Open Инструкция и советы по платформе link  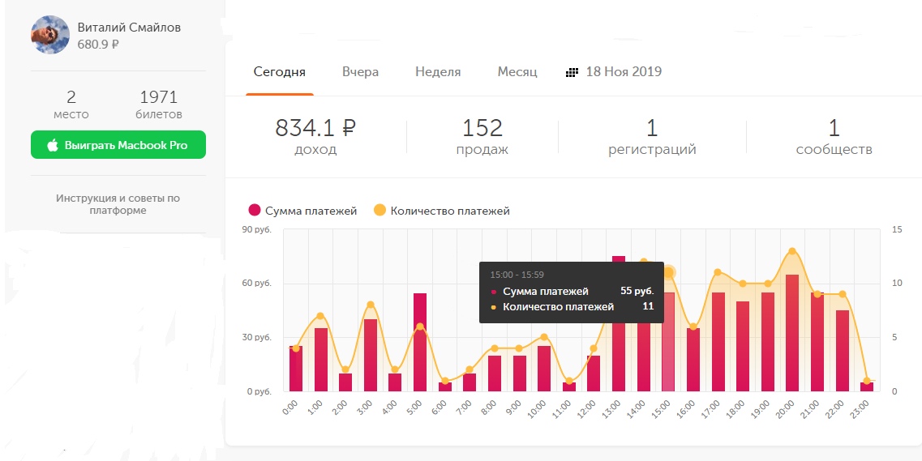[118, 204]
